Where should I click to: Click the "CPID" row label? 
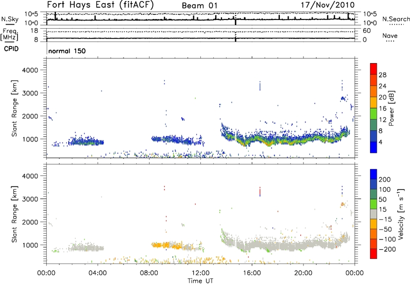point(11,49)
